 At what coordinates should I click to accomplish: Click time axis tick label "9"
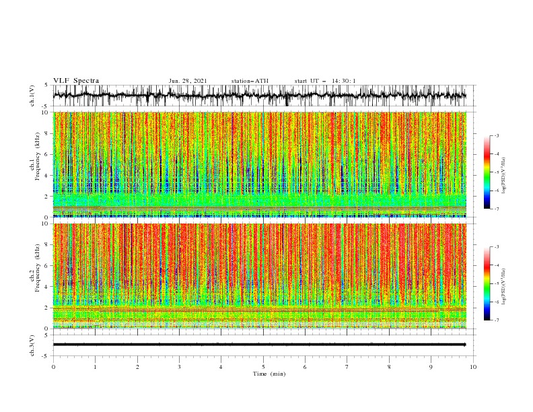(431, 367)
